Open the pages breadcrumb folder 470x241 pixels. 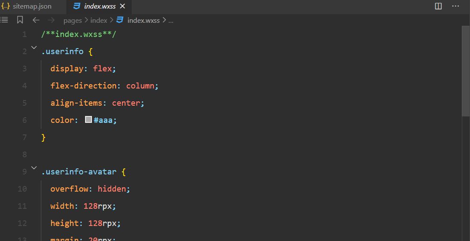(x=72, y=20)
